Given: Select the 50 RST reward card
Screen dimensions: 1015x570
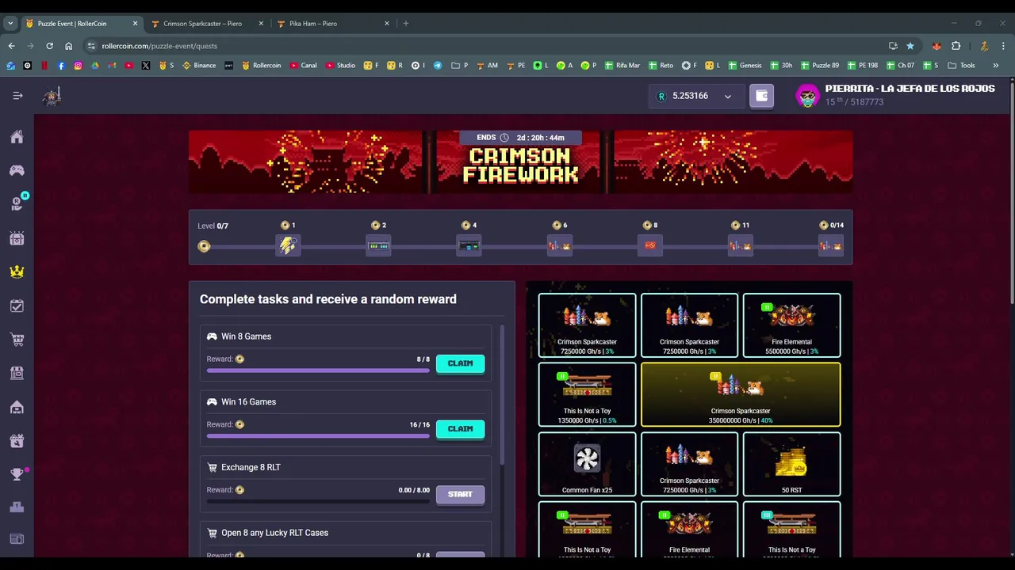Looking at the screenshot, I should [x=791, y=464].
